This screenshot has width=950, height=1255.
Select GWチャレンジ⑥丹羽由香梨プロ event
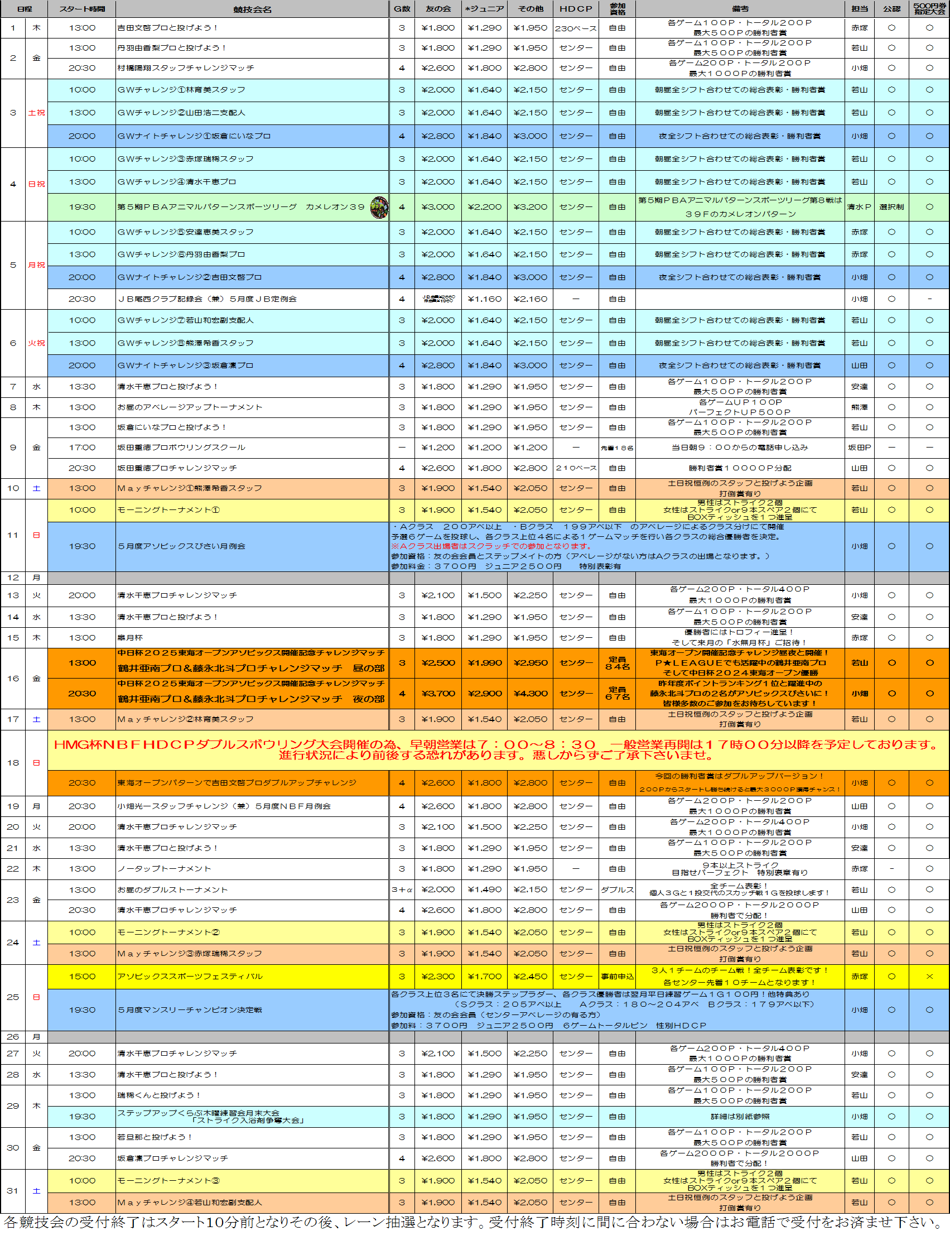pyautogui.click(x=181, y=255)
